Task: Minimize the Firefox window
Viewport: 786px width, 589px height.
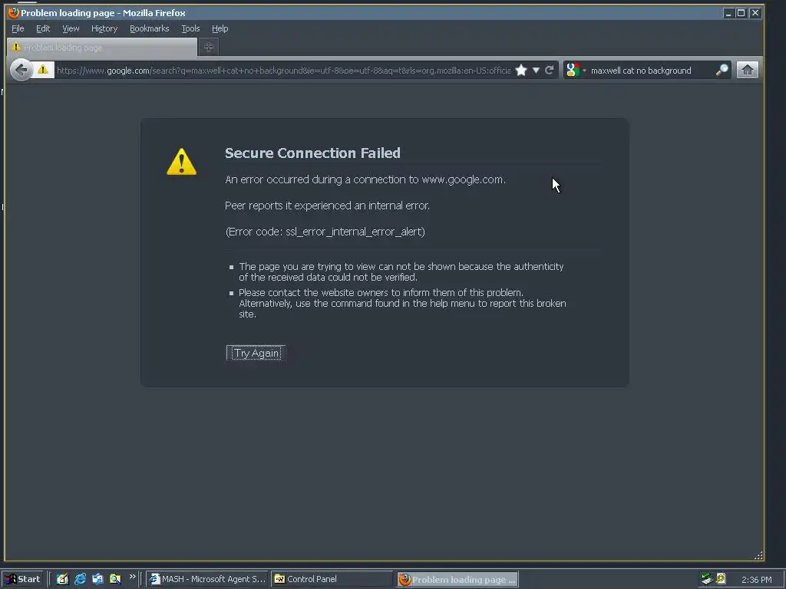Action: pyautogui.click(x=728, y=13)
